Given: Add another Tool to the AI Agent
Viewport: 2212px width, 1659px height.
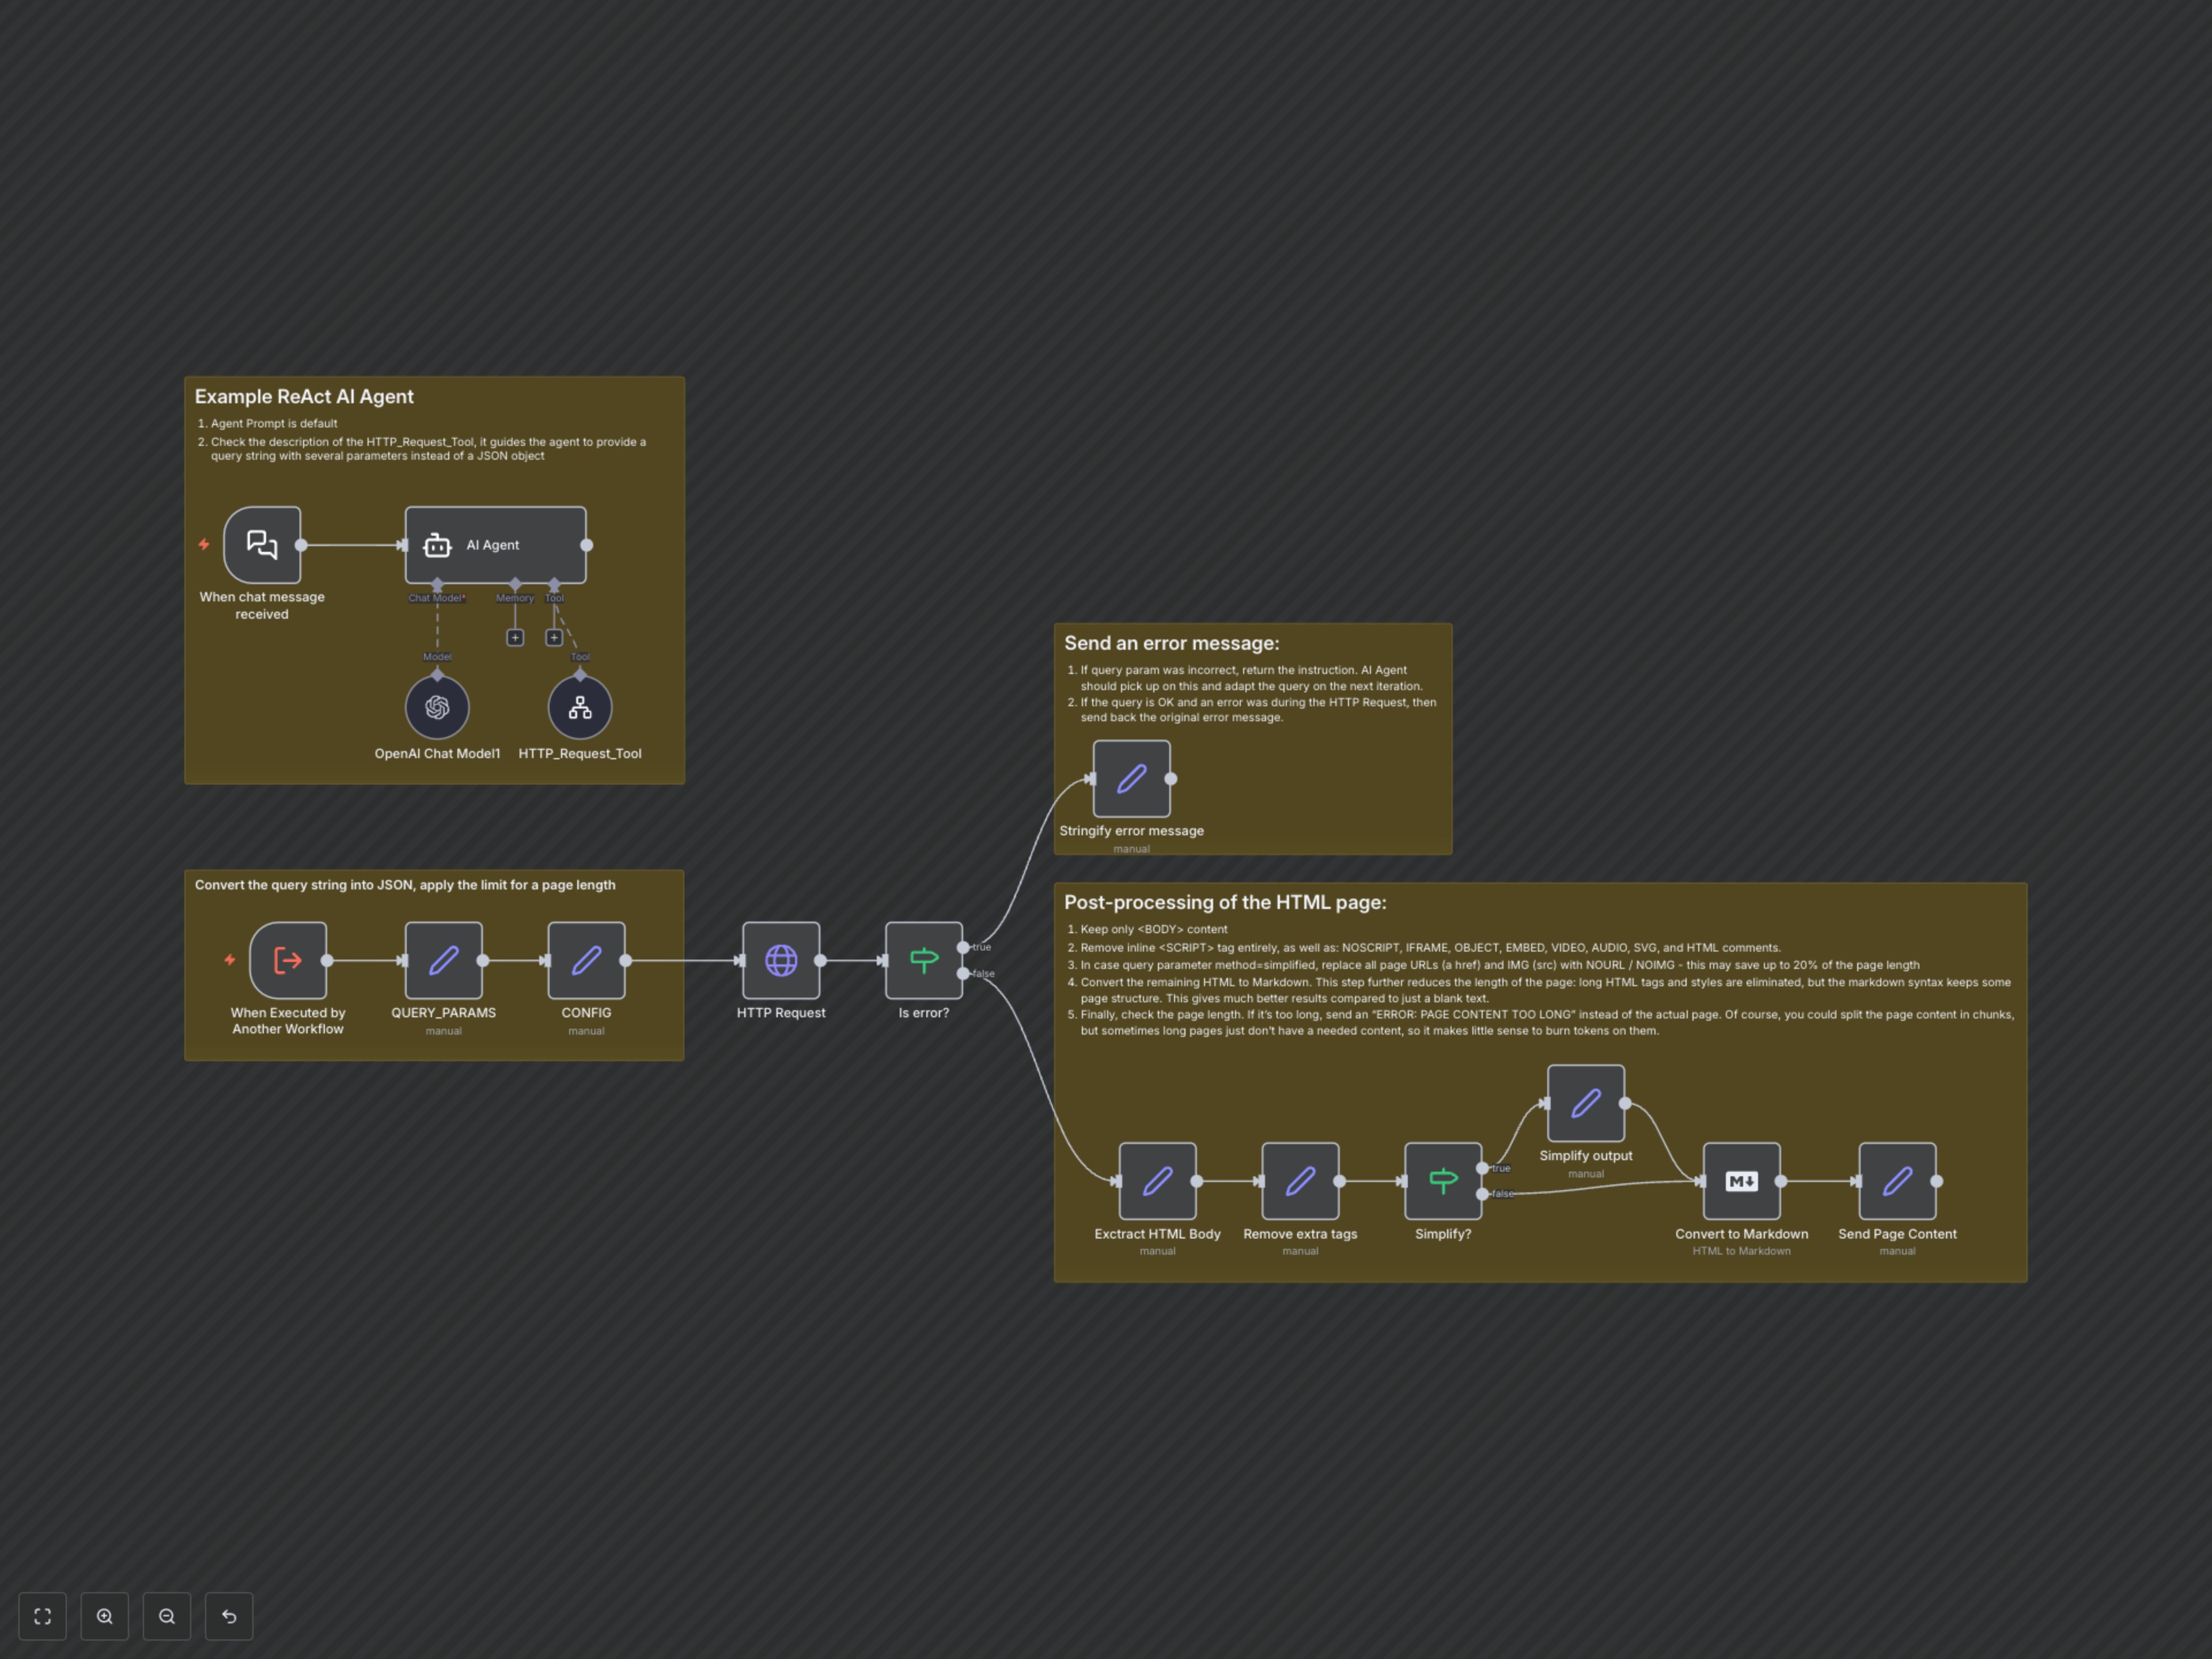Looking at the screenshot, I should [x=554, y=637].
